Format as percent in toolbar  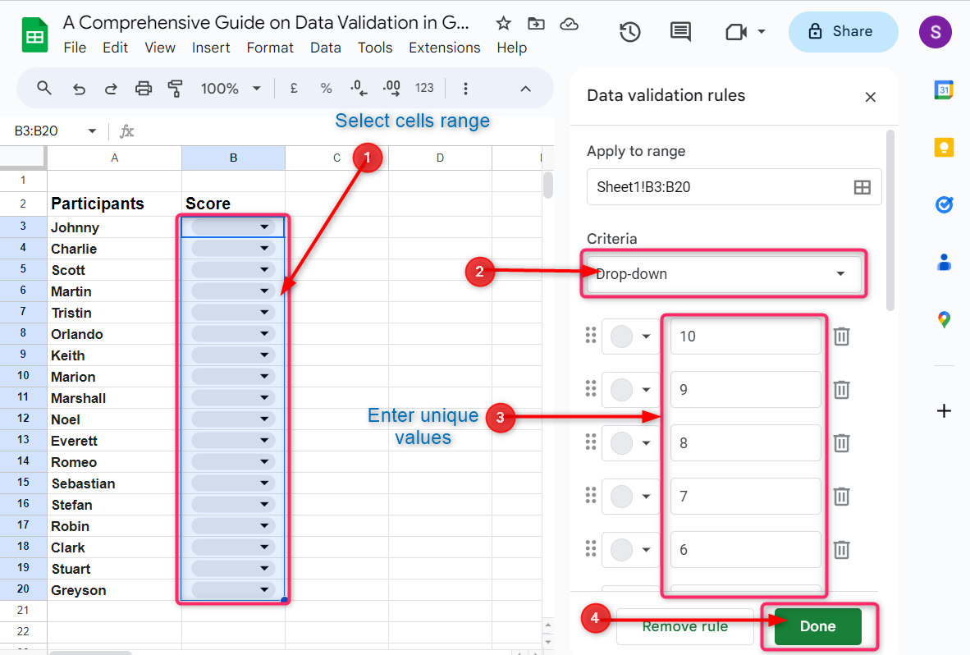[x=326, y=89]
